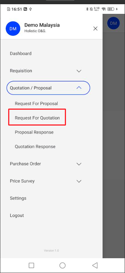Tap the DM avatar in the menu header
125x273 pixels.
coord(13,28)
